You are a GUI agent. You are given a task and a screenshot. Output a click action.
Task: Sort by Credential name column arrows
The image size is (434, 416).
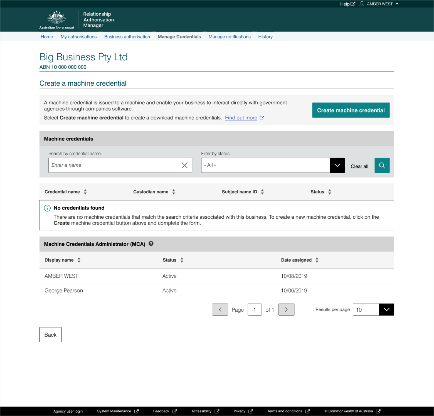point(85,192)
